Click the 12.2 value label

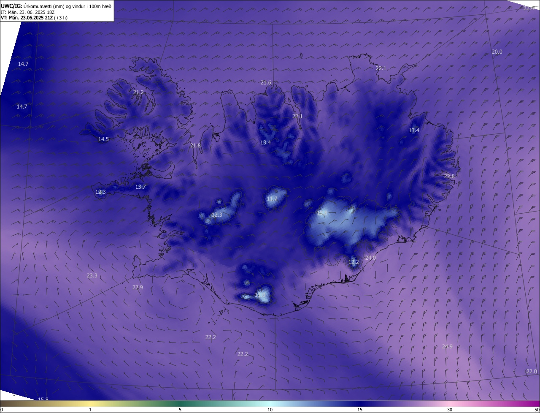[354, 262]
